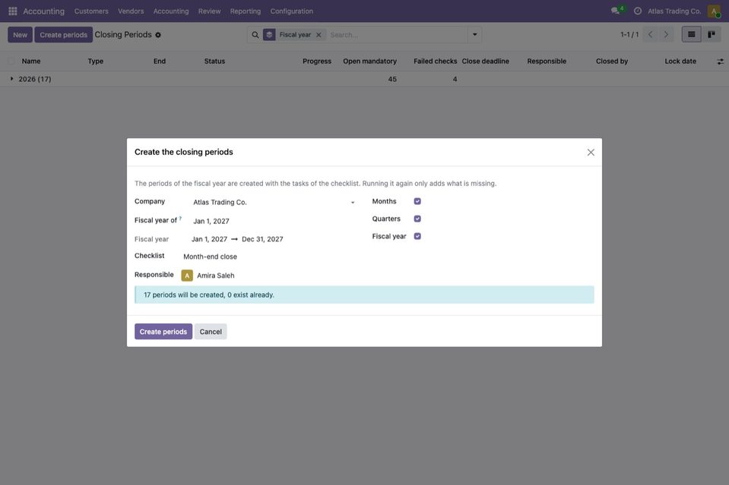Viewport: 729px width, 485px height.
Task: Go to previous page of records
Action: pos(651,34)
